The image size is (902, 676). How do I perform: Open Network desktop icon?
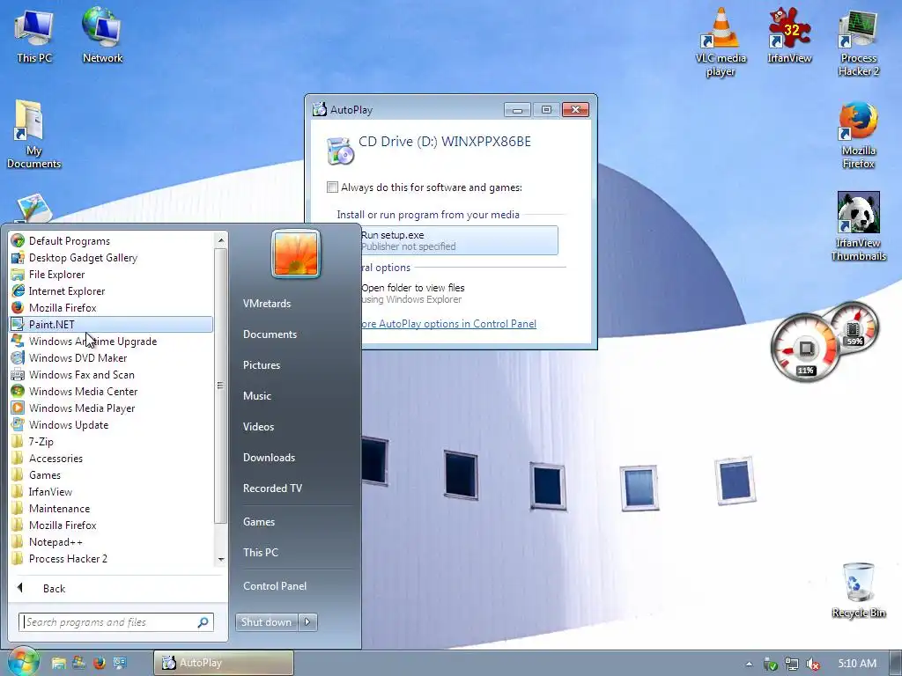102,35
